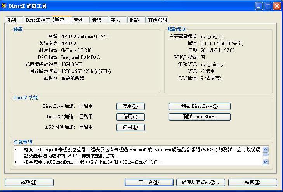This screenshot has height=192, width=283.
Task: Click the notes scrollbar down arrow
Action: pyautogui.click(x=265, y=162)
